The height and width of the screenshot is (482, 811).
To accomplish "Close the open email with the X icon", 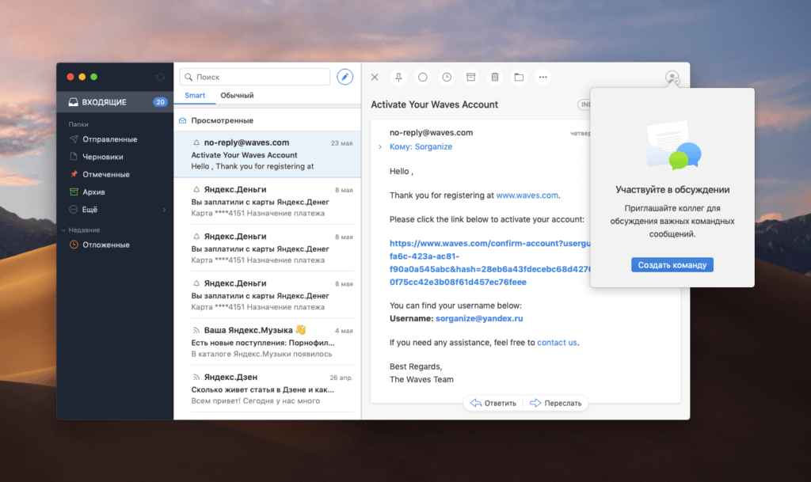I will pos(375,77).
